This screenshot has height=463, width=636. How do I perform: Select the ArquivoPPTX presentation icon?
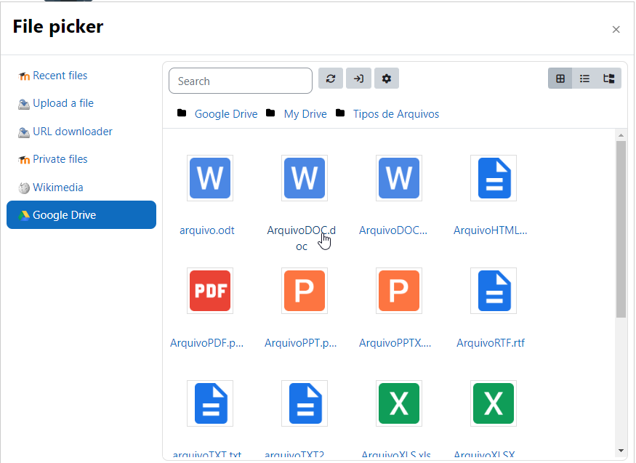click(399, 291)
